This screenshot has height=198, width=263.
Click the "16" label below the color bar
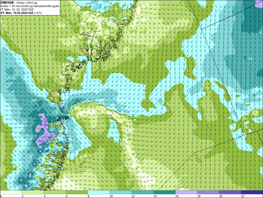click(177, 196)
